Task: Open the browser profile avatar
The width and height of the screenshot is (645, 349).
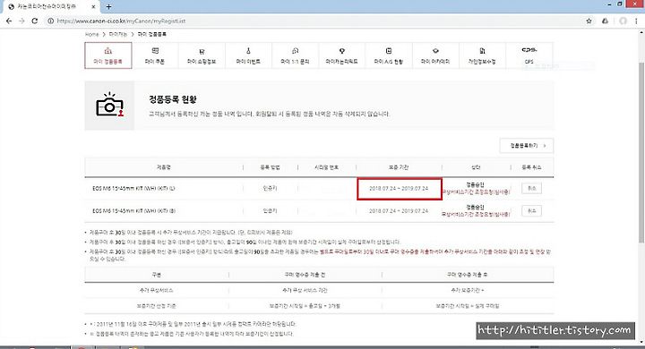Action: point(623,21)
